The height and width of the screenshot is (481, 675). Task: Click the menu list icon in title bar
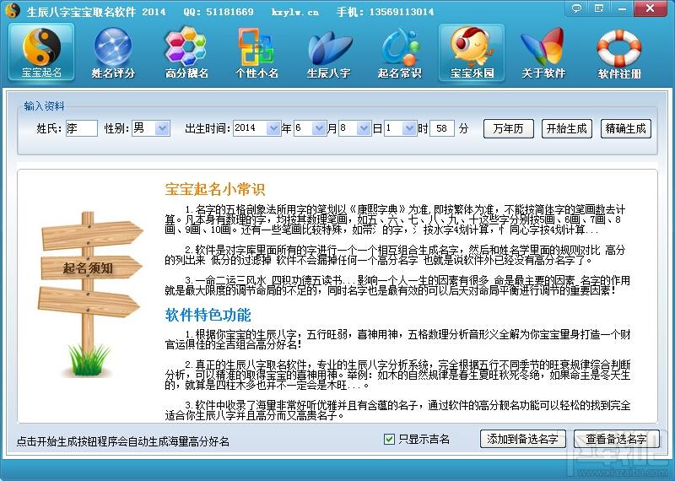599,8
